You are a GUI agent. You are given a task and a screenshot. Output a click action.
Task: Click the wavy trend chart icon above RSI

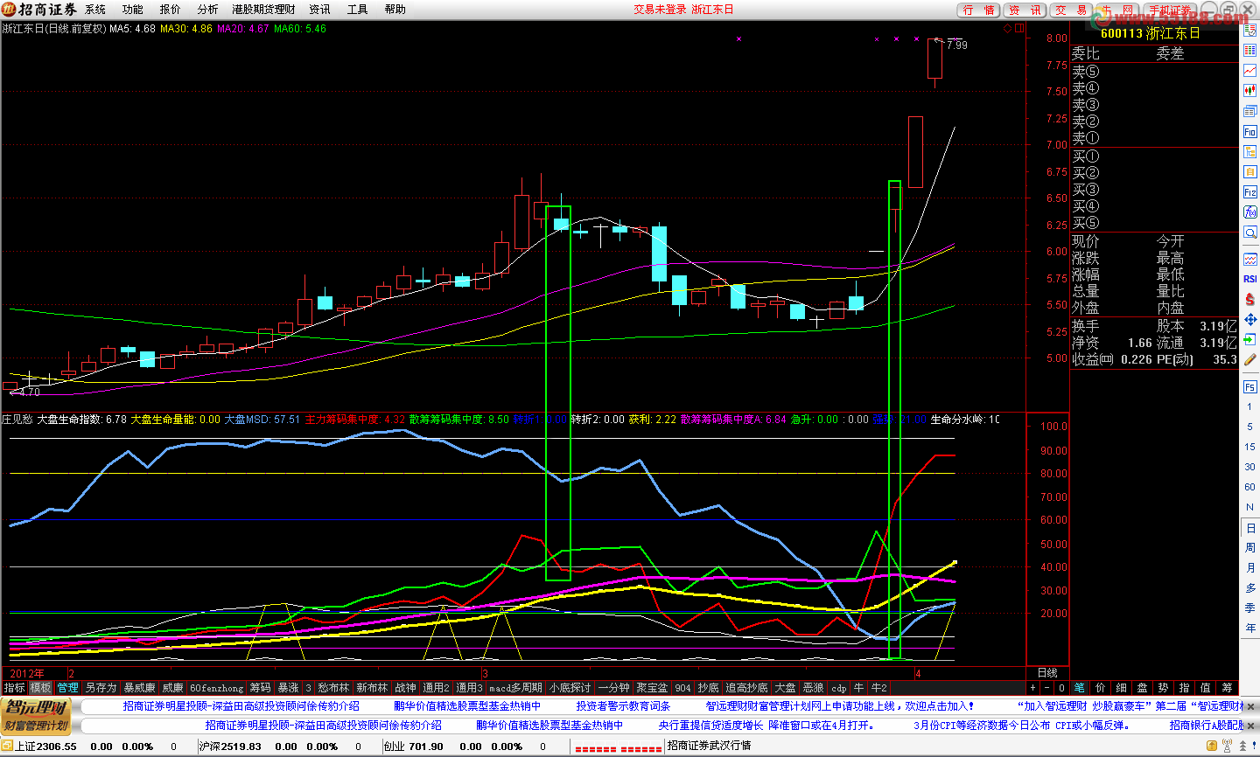click(x=1249, y=260)
